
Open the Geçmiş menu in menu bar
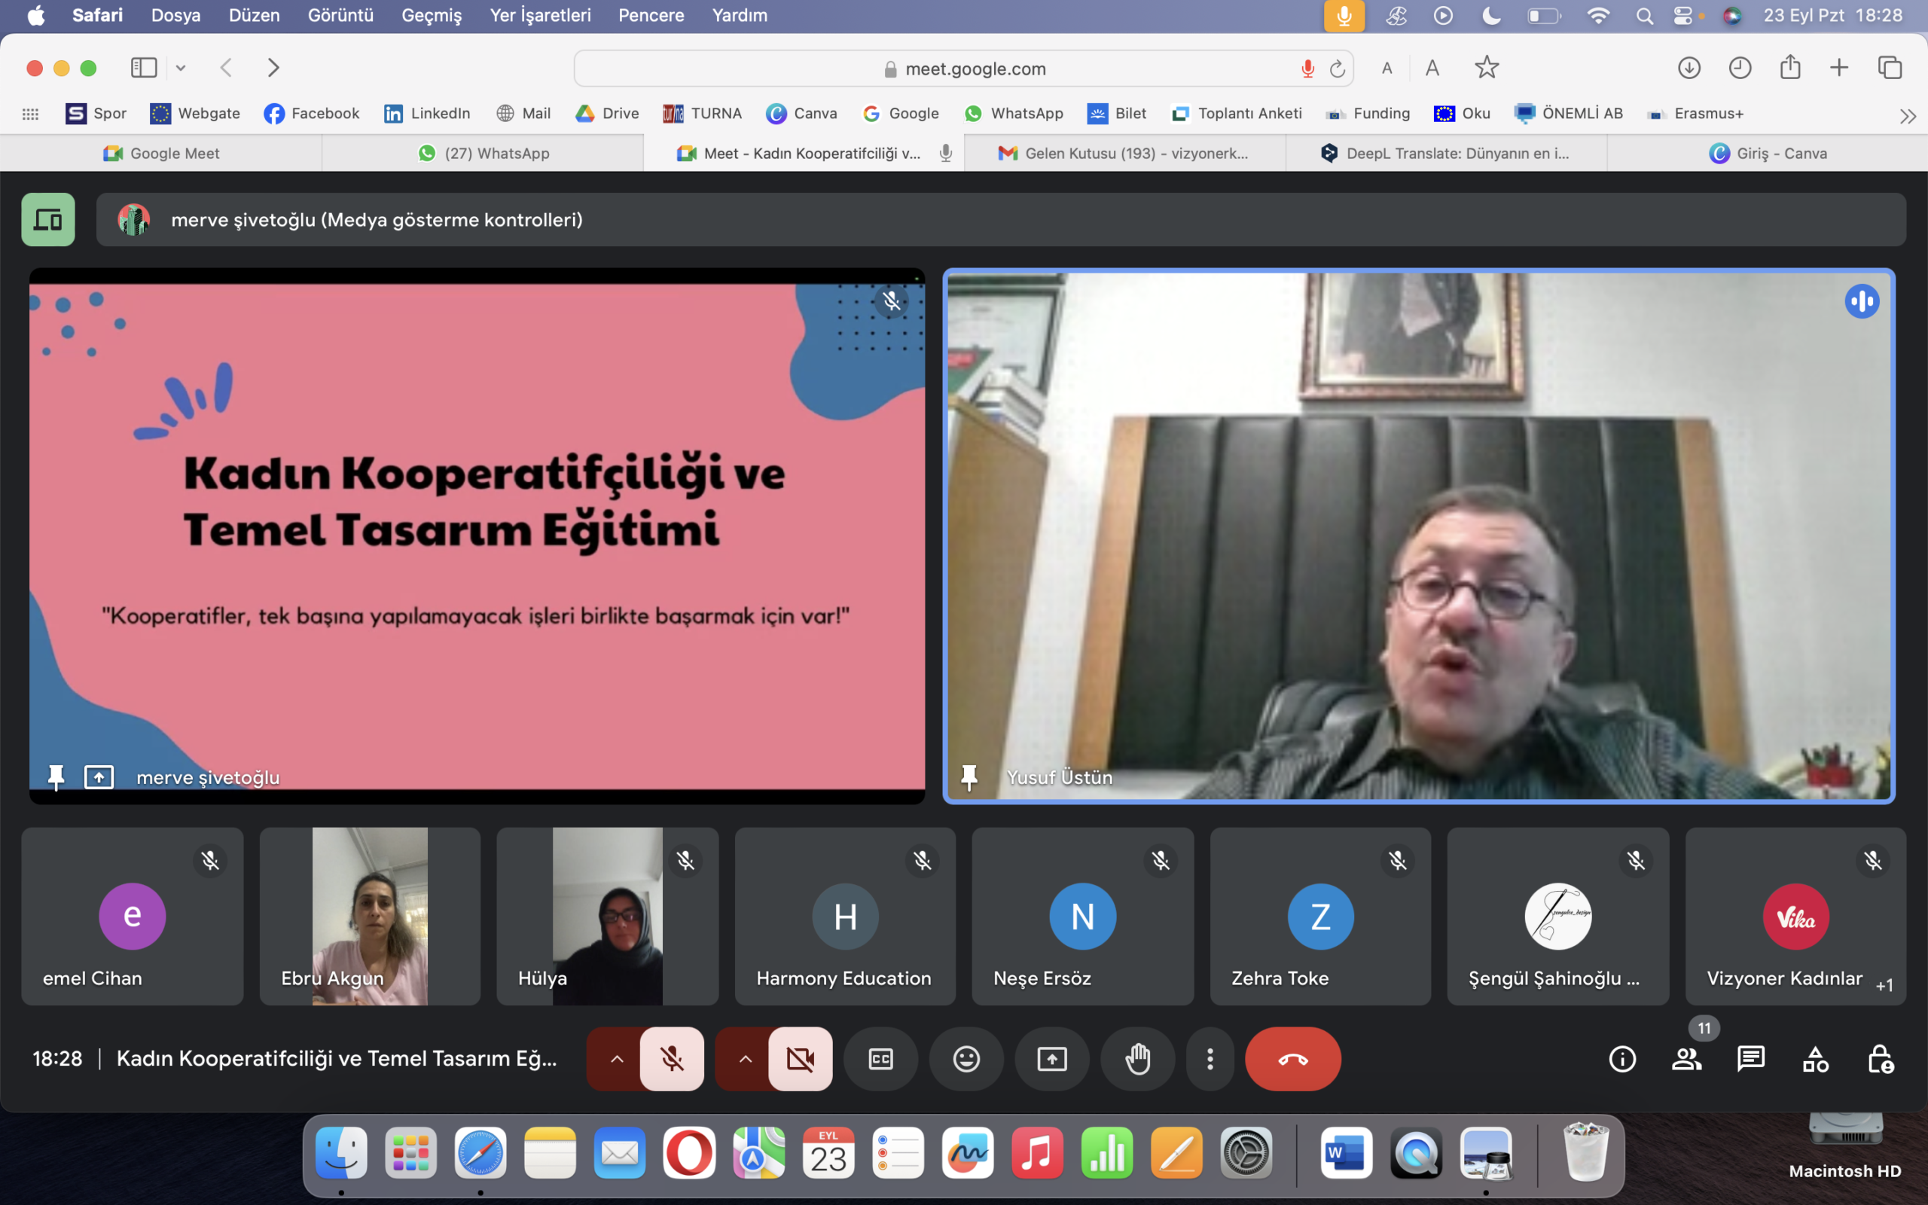(431, 15)
